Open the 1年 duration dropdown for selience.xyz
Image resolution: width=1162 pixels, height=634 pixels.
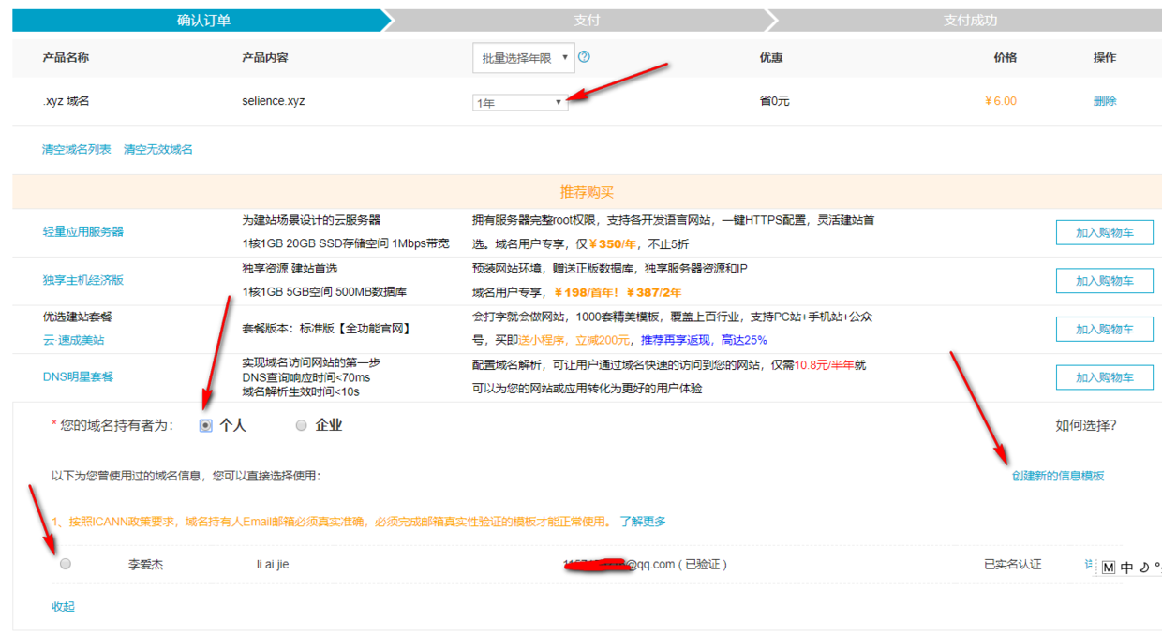520,102
